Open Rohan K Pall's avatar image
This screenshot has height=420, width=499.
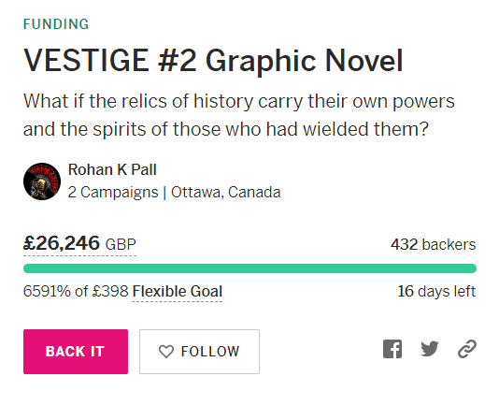tap(42, 181)
